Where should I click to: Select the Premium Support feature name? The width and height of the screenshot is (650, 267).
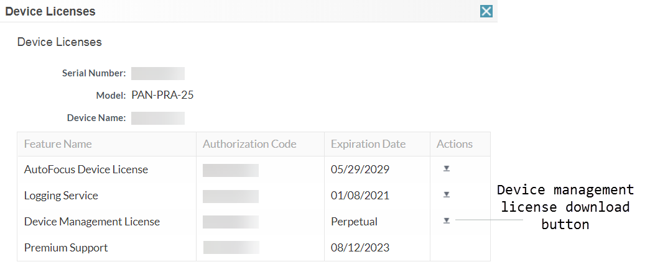pyautogui.click(x=66, y=248)
